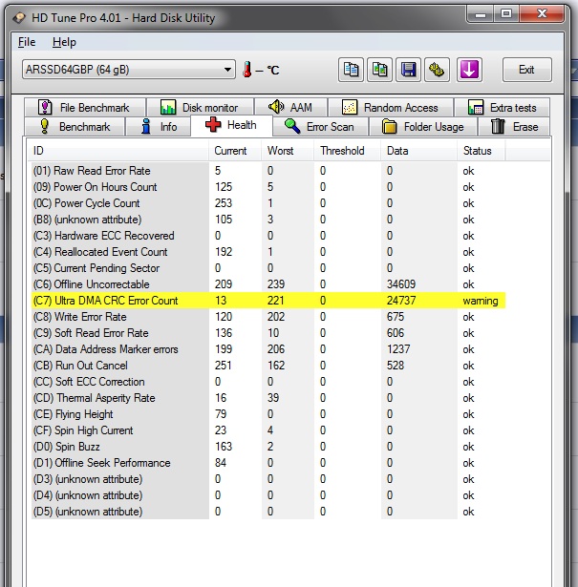Screen dimensions: 578x587
Task: Open the options gears icon
Action: click(437, 70)
